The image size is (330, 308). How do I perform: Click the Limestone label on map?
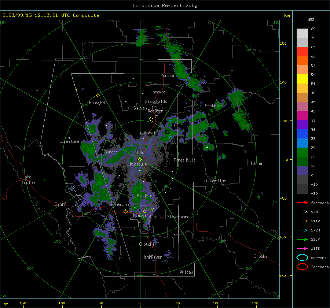click(x=69, y=141)
